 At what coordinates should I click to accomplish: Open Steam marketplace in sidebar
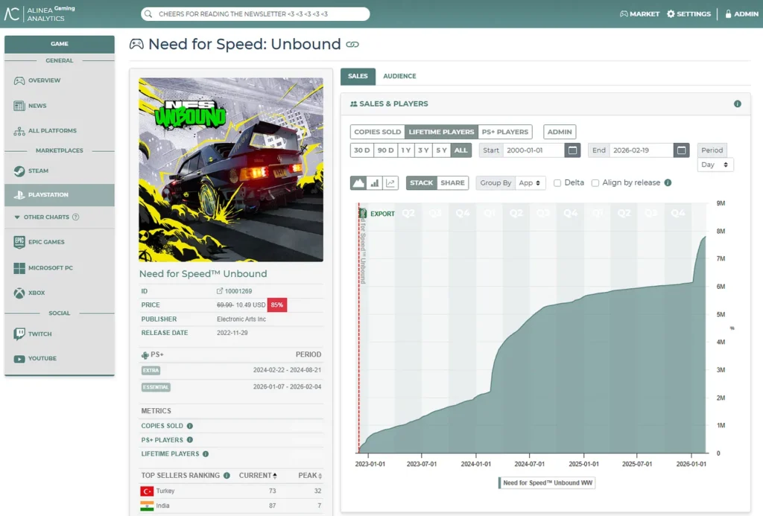tap(38, 171)
